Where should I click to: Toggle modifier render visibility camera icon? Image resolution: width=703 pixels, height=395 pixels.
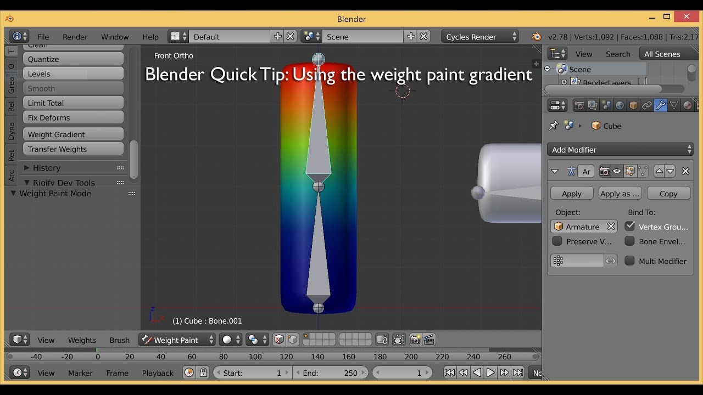(605, 171)
